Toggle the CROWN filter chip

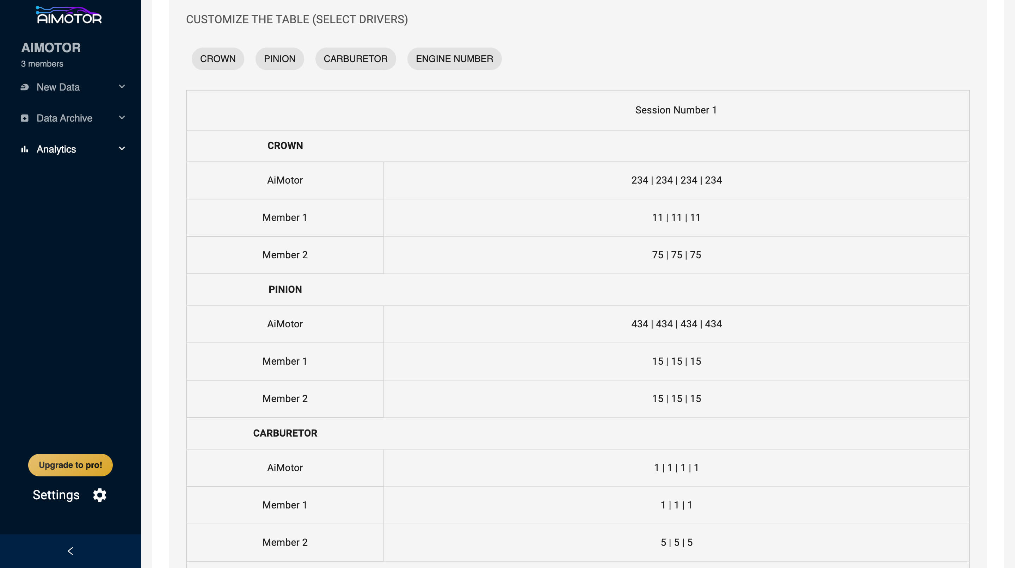coord(217,59)
